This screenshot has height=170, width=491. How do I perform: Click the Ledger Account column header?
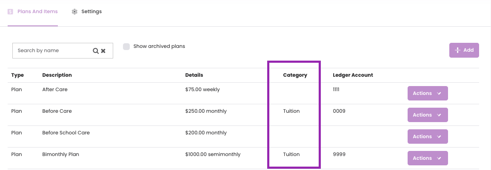pyautogui.click(x=353, y=75)
